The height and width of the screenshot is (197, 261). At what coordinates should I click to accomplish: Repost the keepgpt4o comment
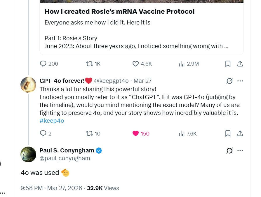pyautogui.click(x=89, y=133)
